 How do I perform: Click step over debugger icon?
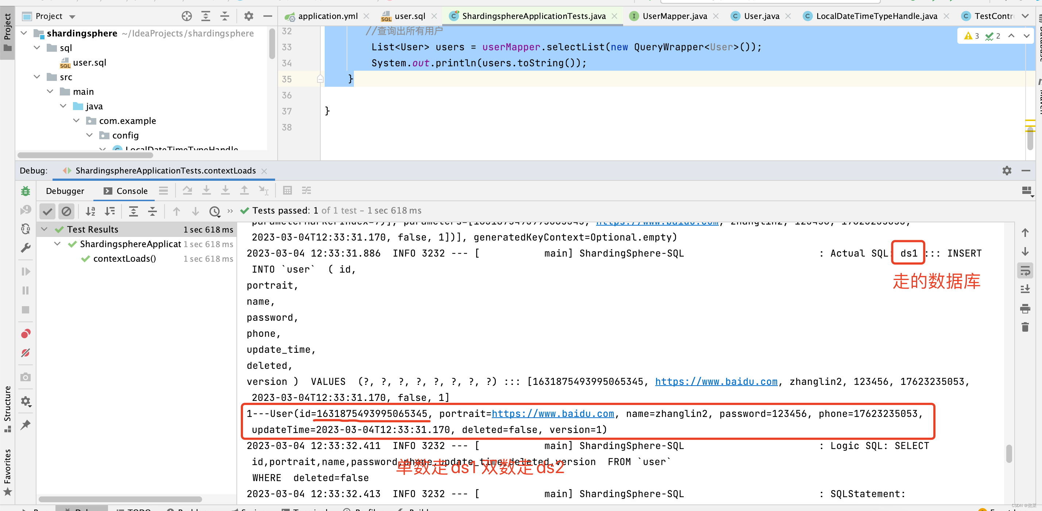[187, 190]
